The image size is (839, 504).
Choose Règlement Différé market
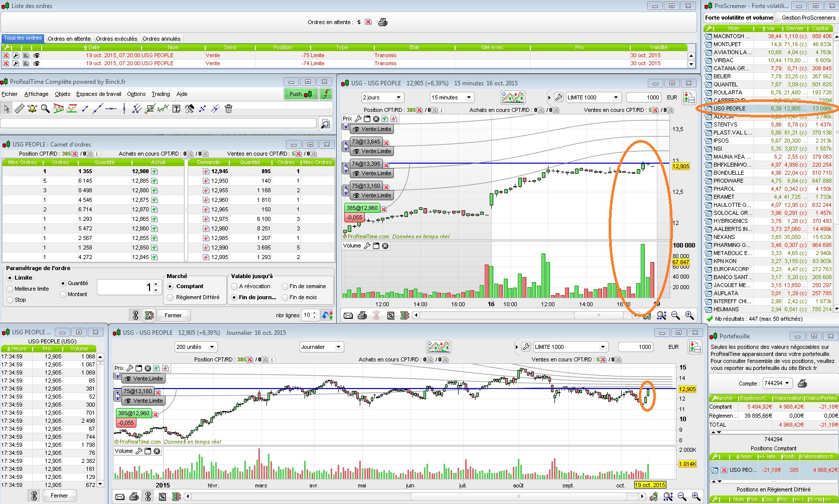point(170,297)
